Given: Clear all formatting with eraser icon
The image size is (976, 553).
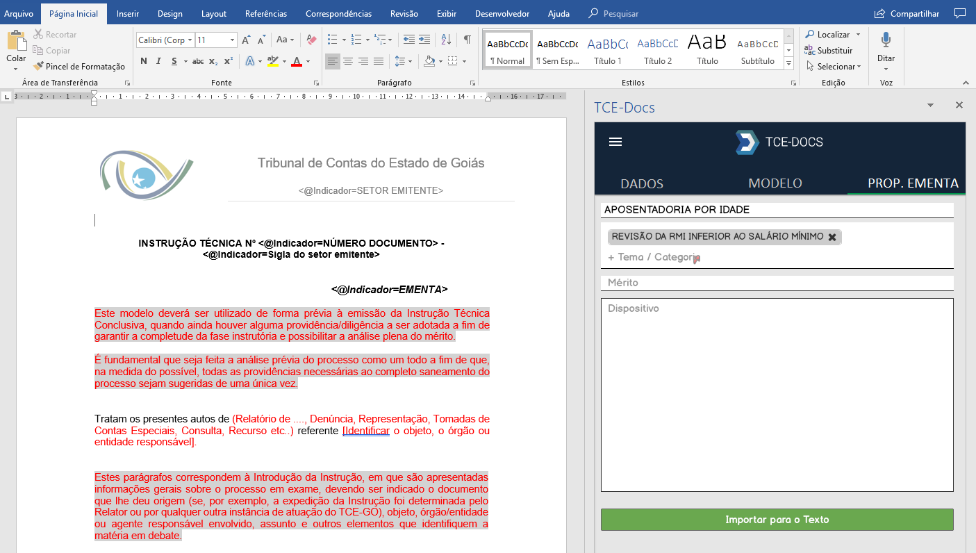Looking at the screenshot, I should [311, 40].
